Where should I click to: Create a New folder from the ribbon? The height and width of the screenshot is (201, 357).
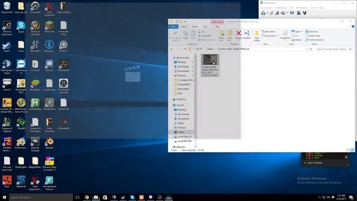257,36
